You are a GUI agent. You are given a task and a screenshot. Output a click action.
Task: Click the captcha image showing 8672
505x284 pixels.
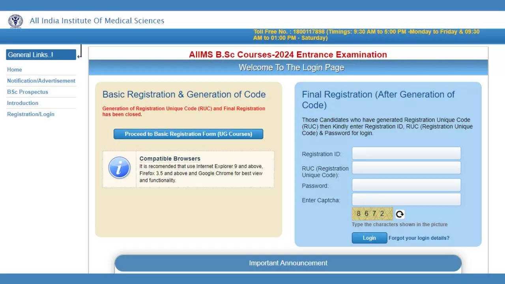[372, 214]
